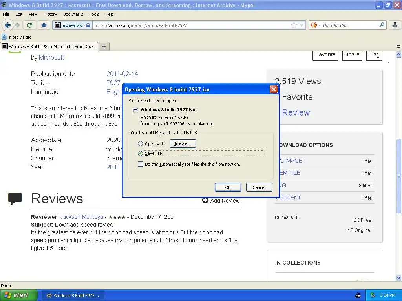
Task: Click the page scrollbar down arrow
Action: click(398, 278)
